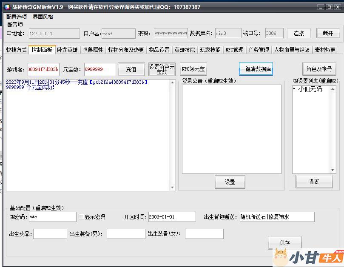Enable the 显示密码 checkbox
The height and width of the screenshot is (267, 344).
pos(82,217)
